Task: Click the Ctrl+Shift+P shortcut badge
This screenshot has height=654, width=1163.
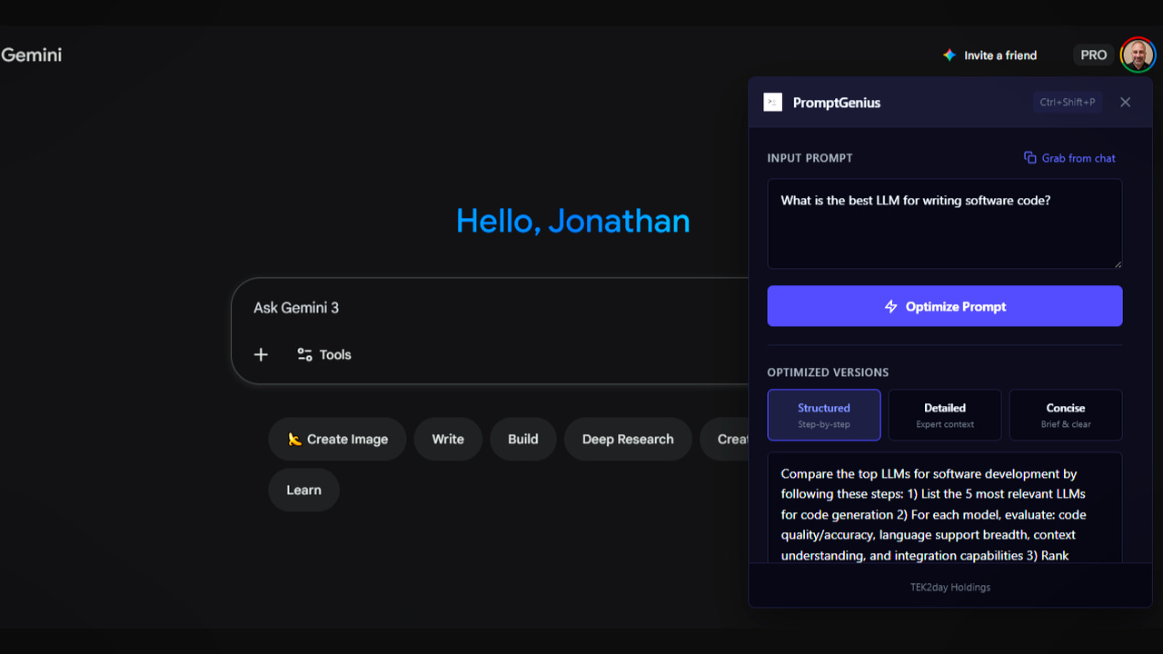Action: pyautogui.click(x=1068, y=103)
